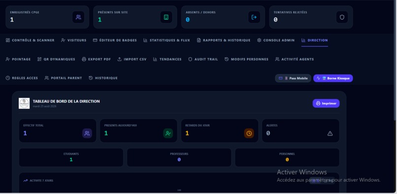The height and width of the screenshot is (194, 397).
Task: Click the exit icon in Absents / Dehors card
Action: 254,17
